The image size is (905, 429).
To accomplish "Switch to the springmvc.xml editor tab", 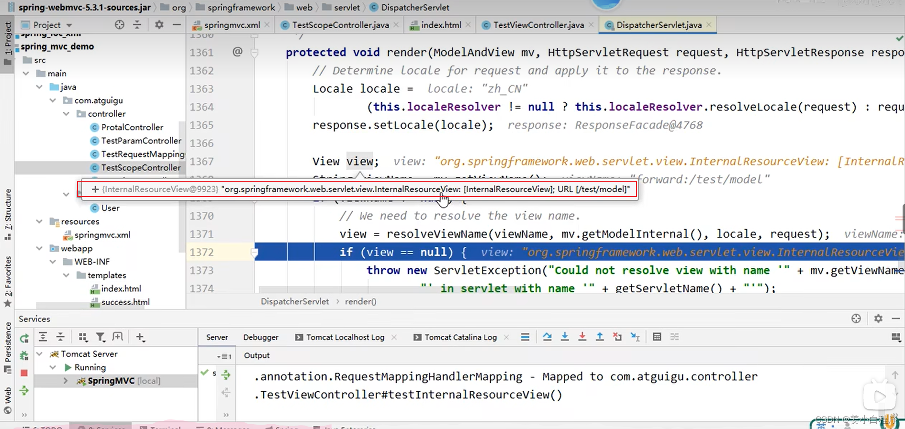I will click(x=232, y=25).
